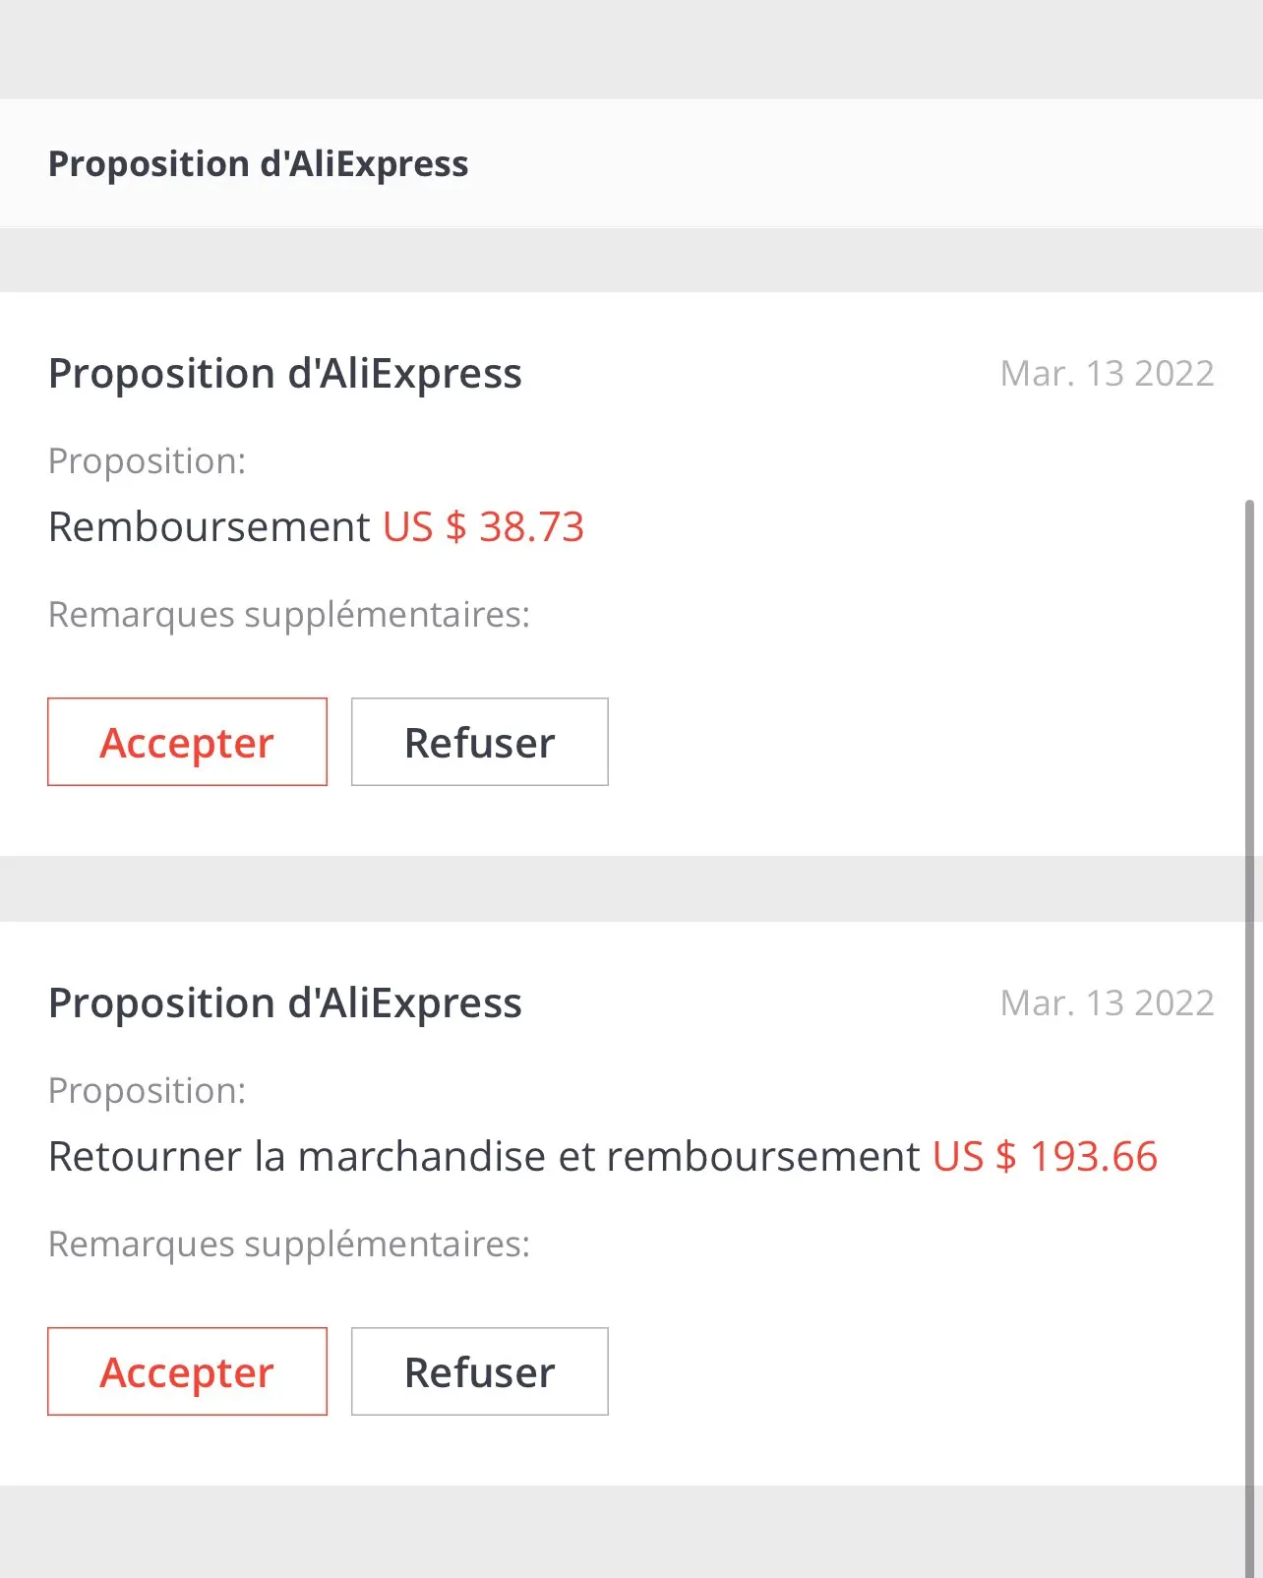
Task: Refuse the US $ 38.73 refund proposal
Action: coord(479,742)
